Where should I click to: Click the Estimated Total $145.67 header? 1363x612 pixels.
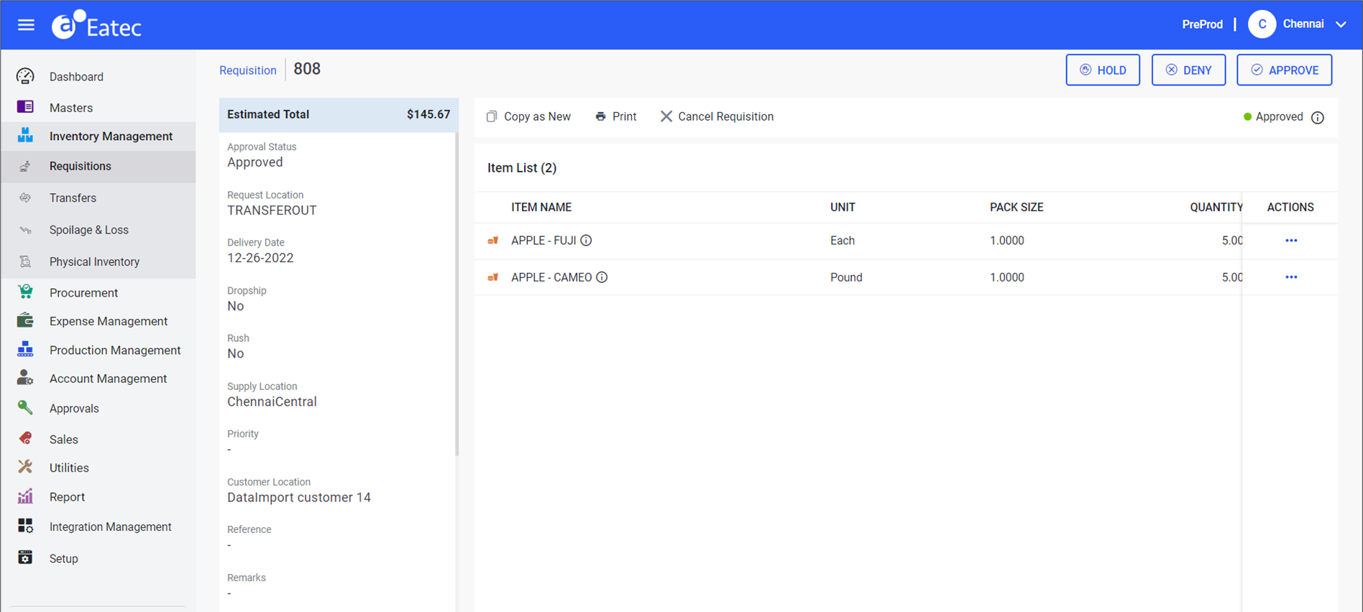[x=339, y=115]
